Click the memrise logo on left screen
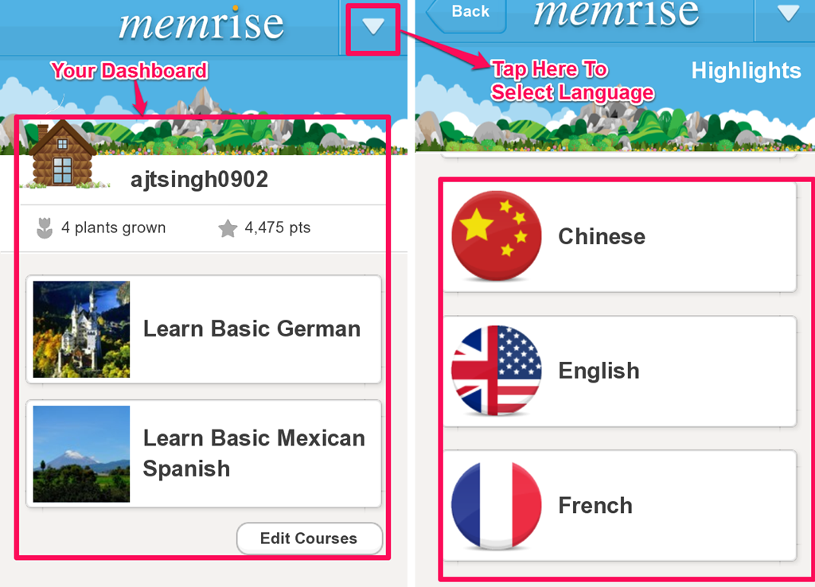The height and width of the screenshot is (587, 815). (x=201, y=24)
